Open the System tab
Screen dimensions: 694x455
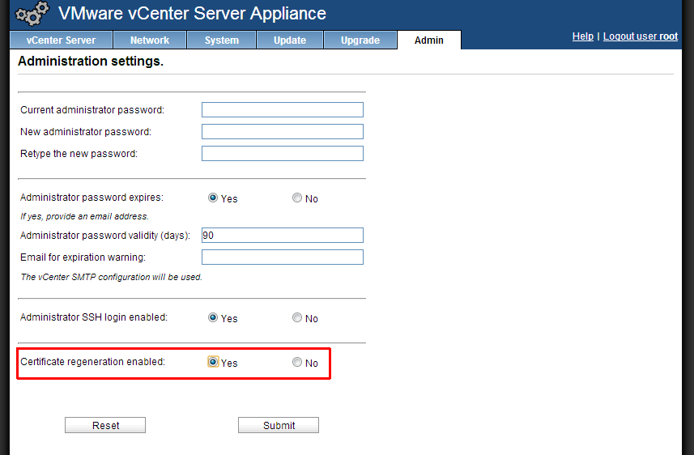click(221, 40)
